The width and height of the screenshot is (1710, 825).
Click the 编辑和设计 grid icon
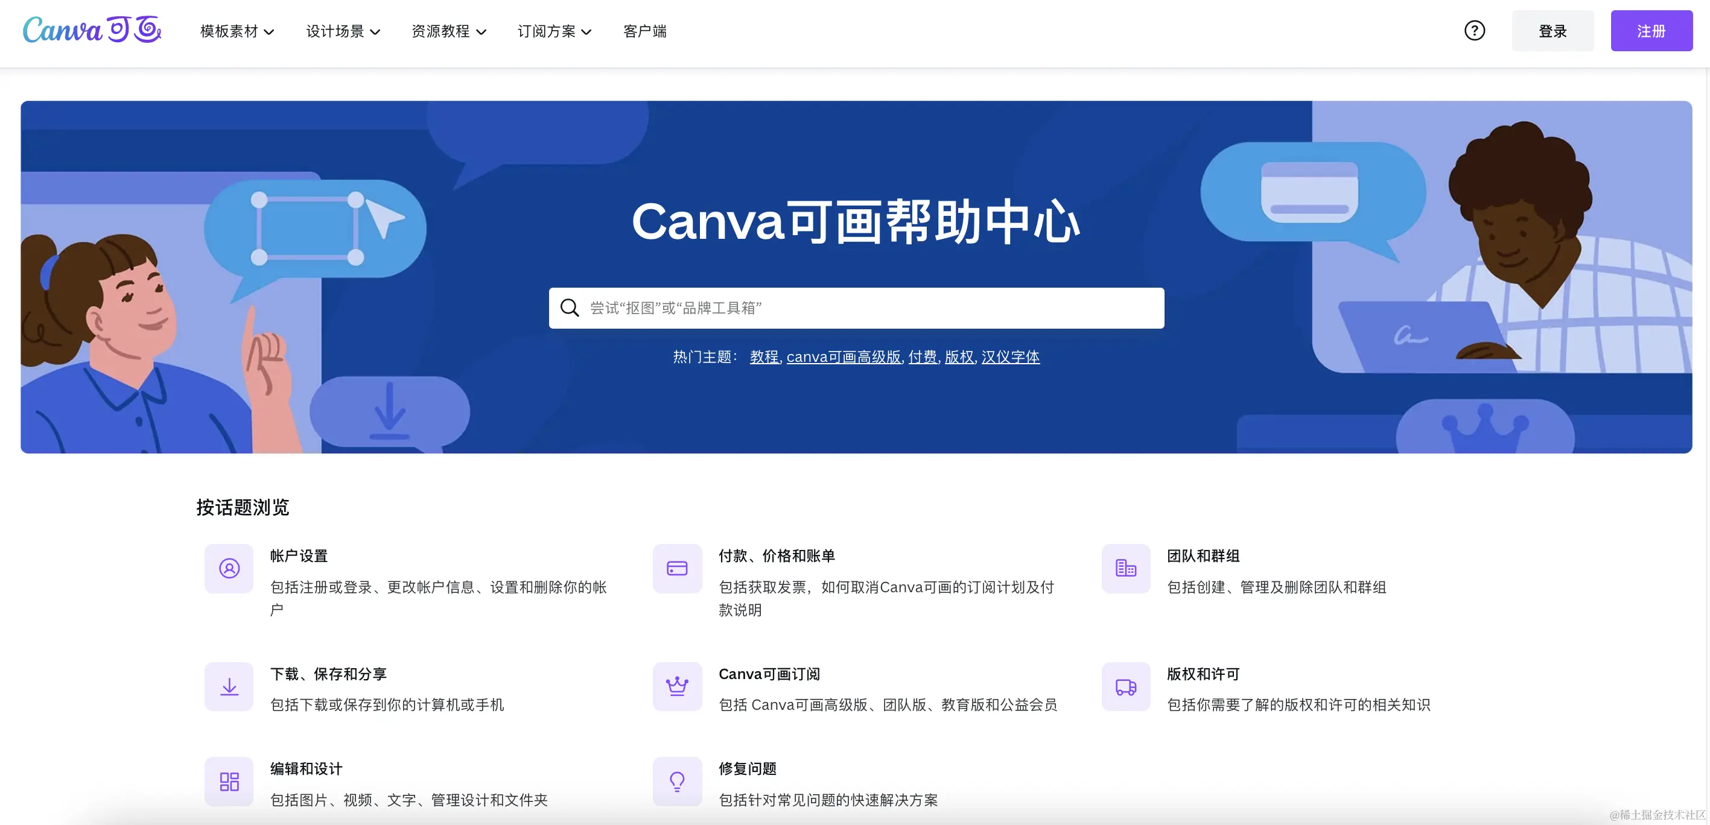229,781
